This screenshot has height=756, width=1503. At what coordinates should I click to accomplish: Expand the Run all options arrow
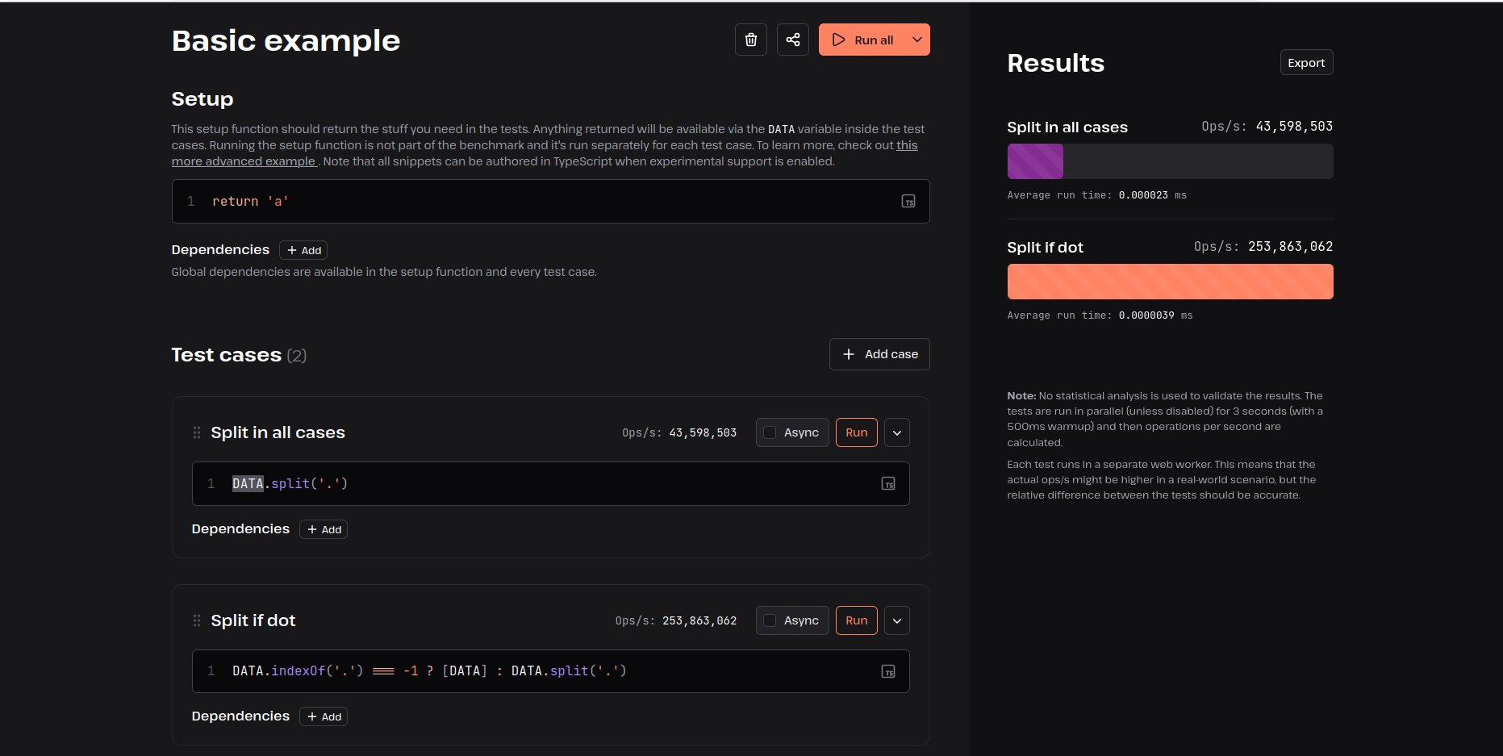917,40
